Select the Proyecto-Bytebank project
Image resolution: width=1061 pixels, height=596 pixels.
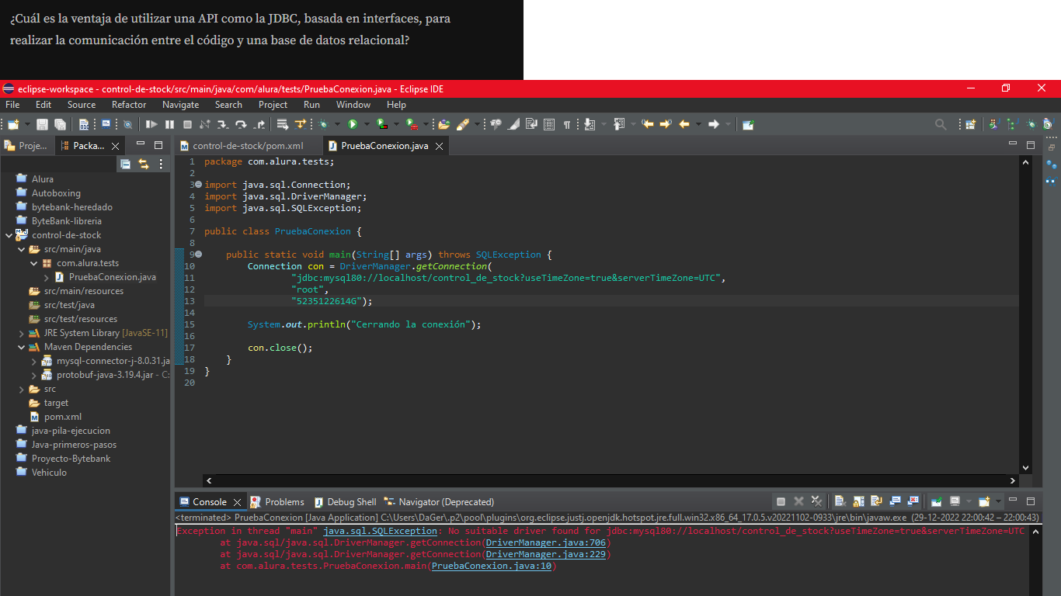tap(71, 459)
